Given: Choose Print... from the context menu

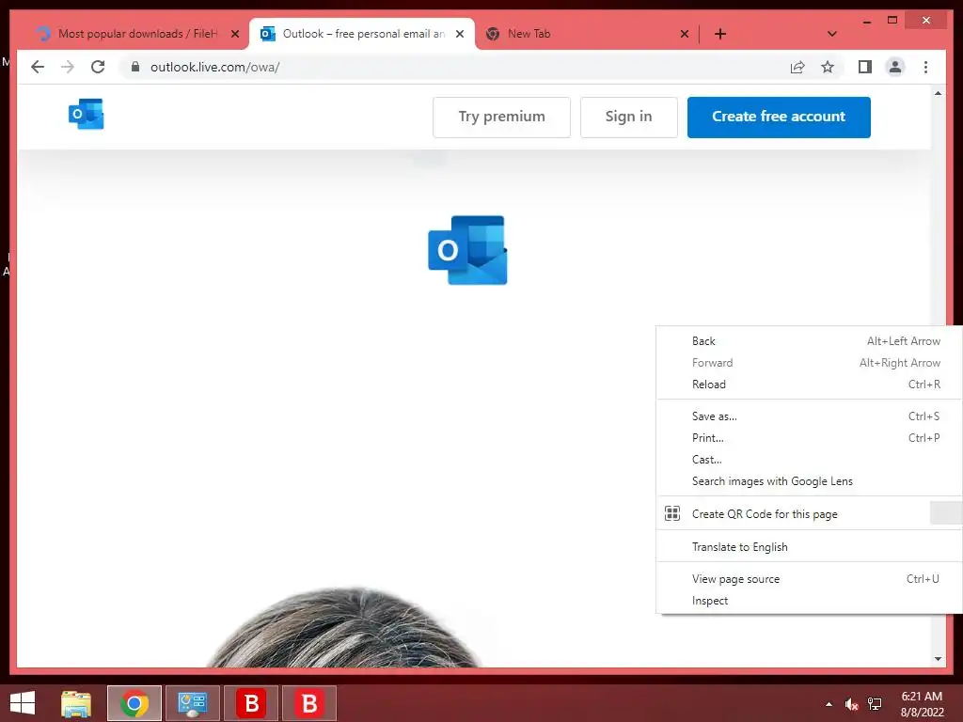Looking at the screenshot, I should [809, 438].
